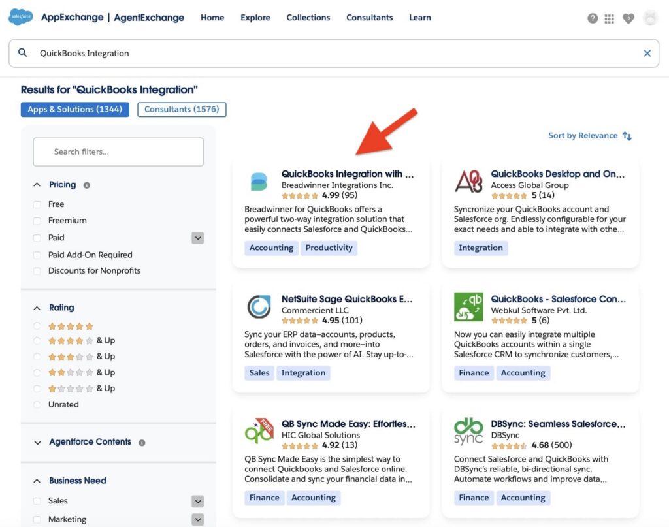Expand the Sales business need dropdown
This screenshot has height=527, width=669.
click(197, 500)
